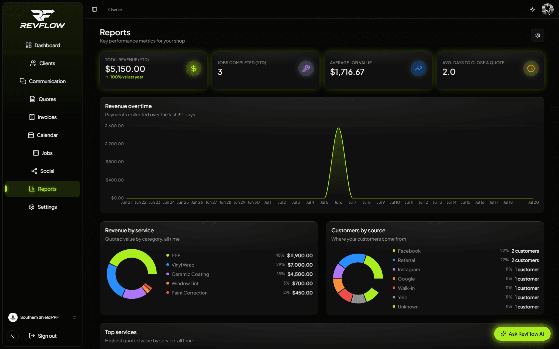Click the Owner breadcrumb label

115,10
